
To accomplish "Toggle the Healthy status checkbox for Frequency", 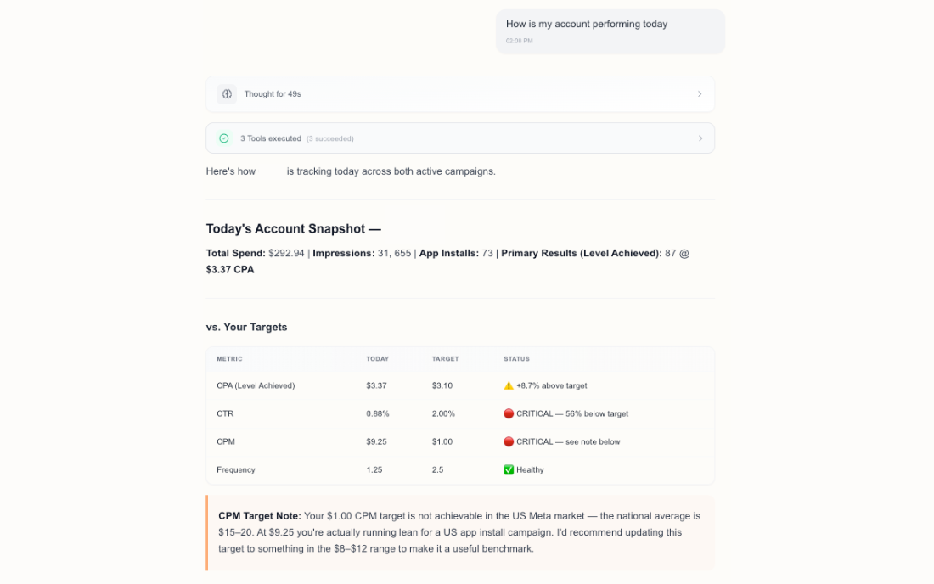I will pyautogui.click(x=508, y=469).
